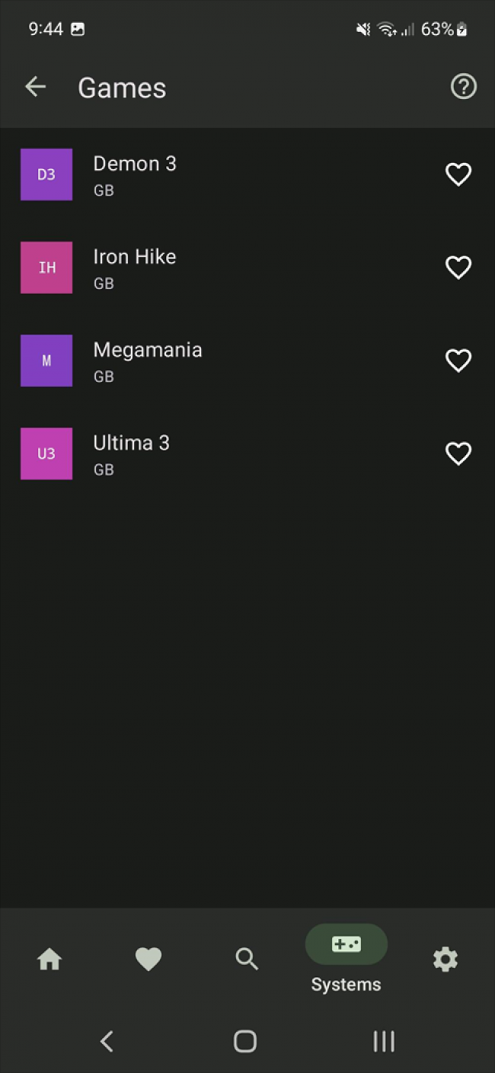Open the Settings gear tab
Image resolution: width=495 pixels, height=1073 pixels.
[x=445, y=959]
